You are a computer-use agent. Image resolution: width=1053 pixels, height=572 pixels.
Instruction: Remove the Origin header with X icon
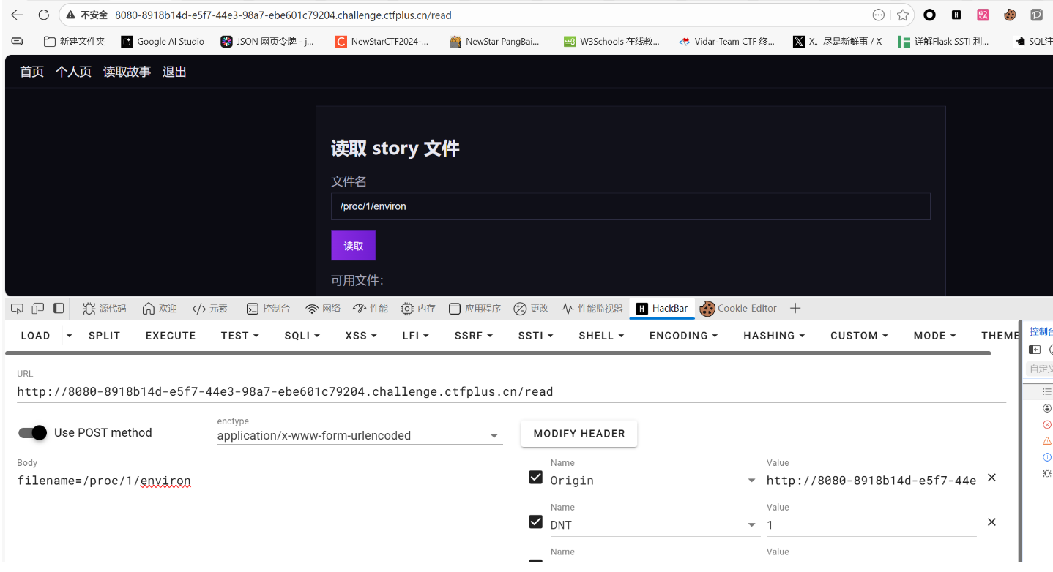tap(991, 478)
